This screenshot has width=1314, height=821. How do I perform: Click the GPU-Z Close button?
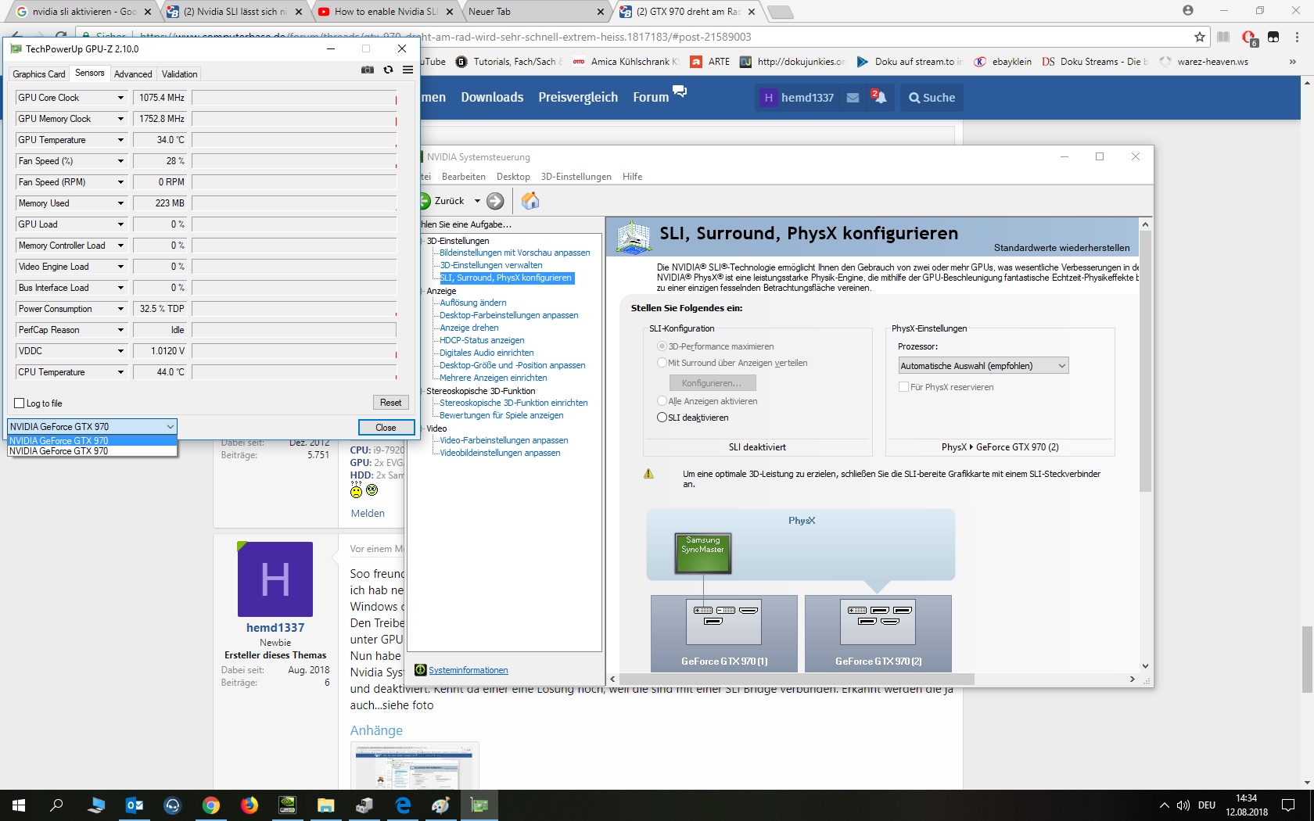point(386,428)
